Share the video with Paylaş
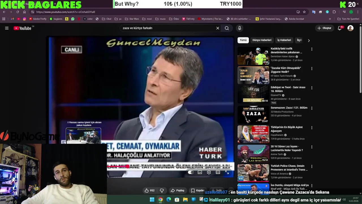362x204 pixels. [x=177, y=190]
